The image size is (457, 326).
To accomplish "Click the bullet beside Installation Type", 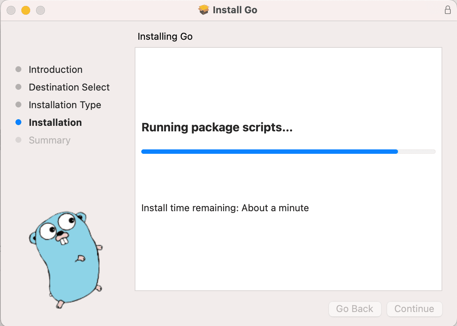I will [x=18, y=105].
